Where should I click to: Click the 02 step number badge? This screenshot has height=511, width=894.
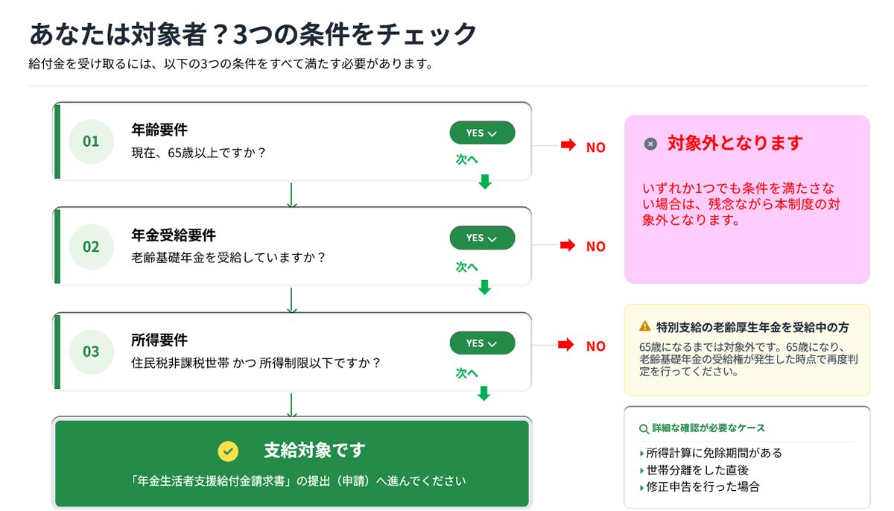point(91,247)
